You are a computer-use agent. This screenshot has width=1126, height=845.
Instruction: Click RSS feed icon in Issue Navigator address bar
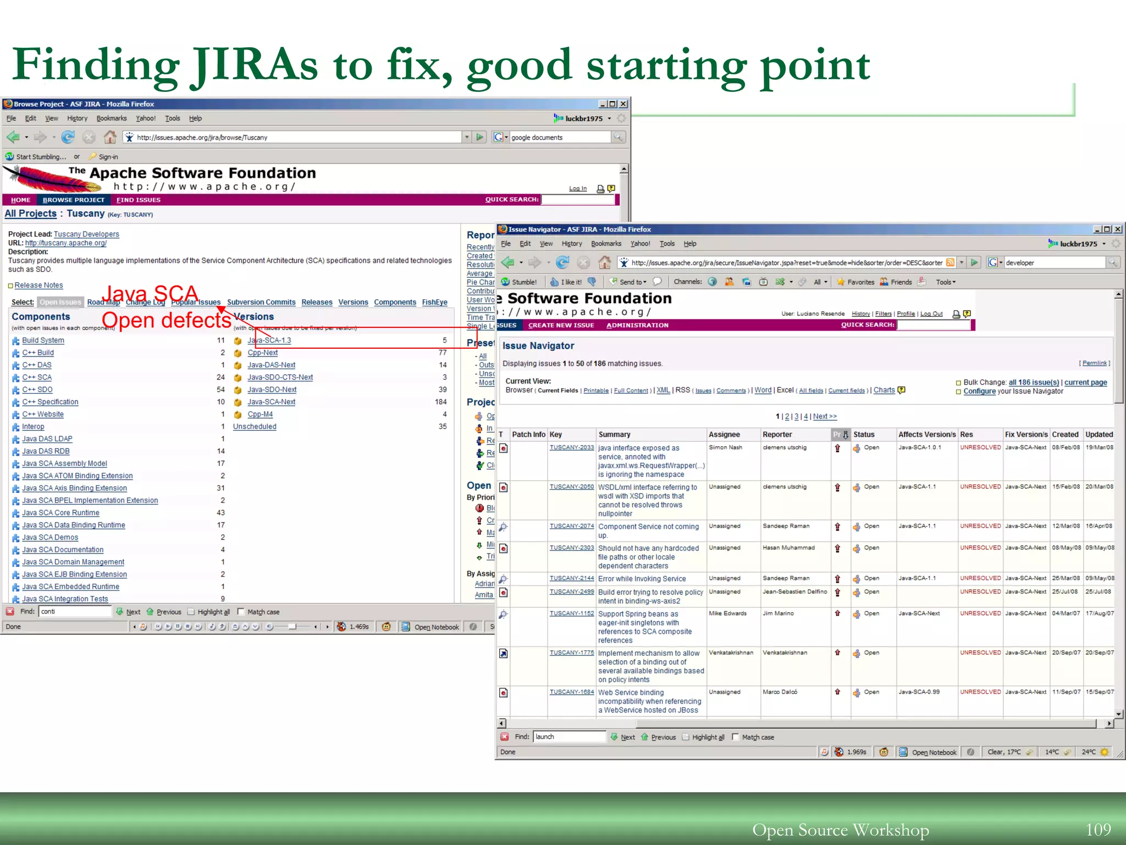point(950,262)
